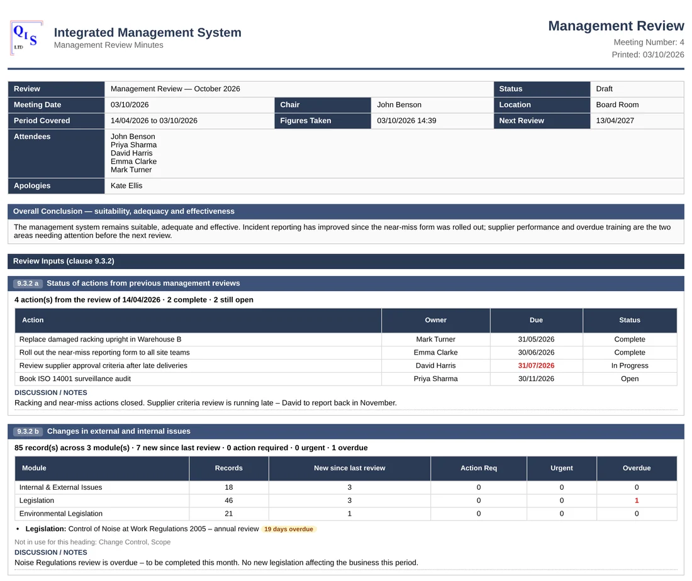Click Figures Taken value '03/10/2026 14:39'
Viewport: 692px width, 581px height.
[x=406, y=121]
